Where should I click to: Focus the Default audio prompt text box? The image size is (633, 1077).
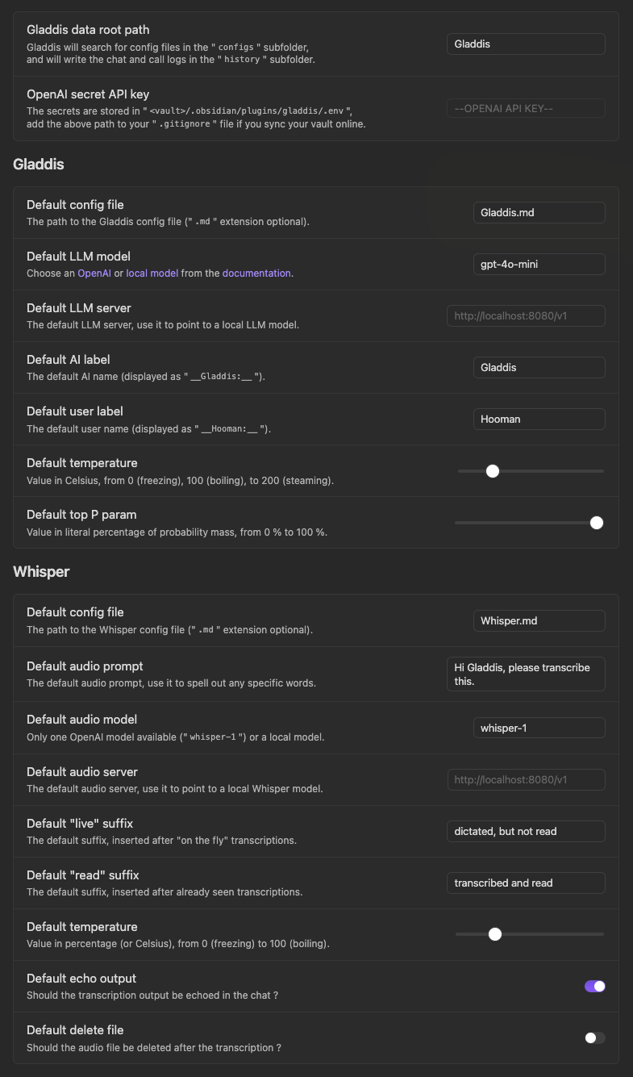525,674
